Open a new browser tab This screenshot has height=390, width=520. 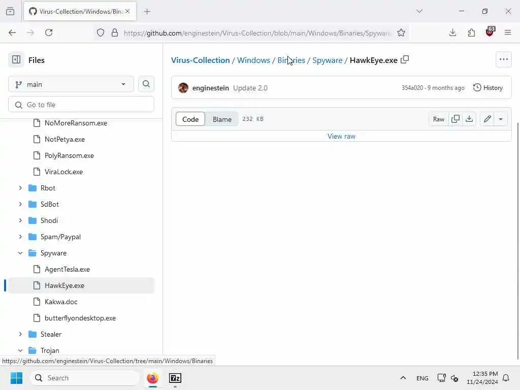[147, 12]
